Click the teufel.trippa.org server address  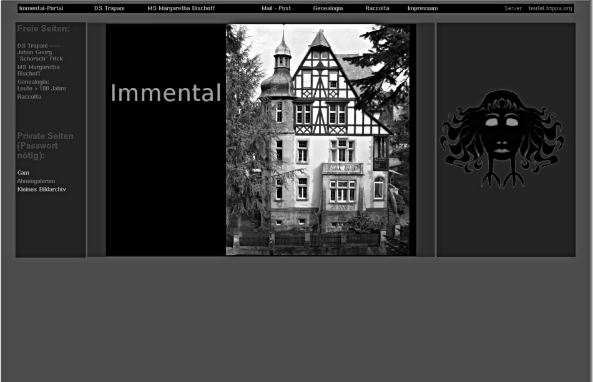click(550, 9)
